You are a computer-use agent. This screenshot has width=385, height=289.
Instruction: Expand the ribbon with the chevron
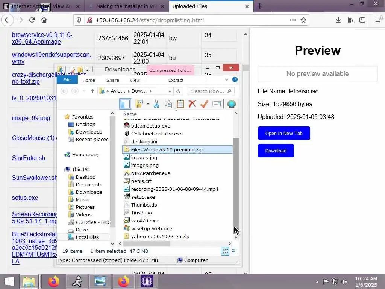[x=227, y=80]
